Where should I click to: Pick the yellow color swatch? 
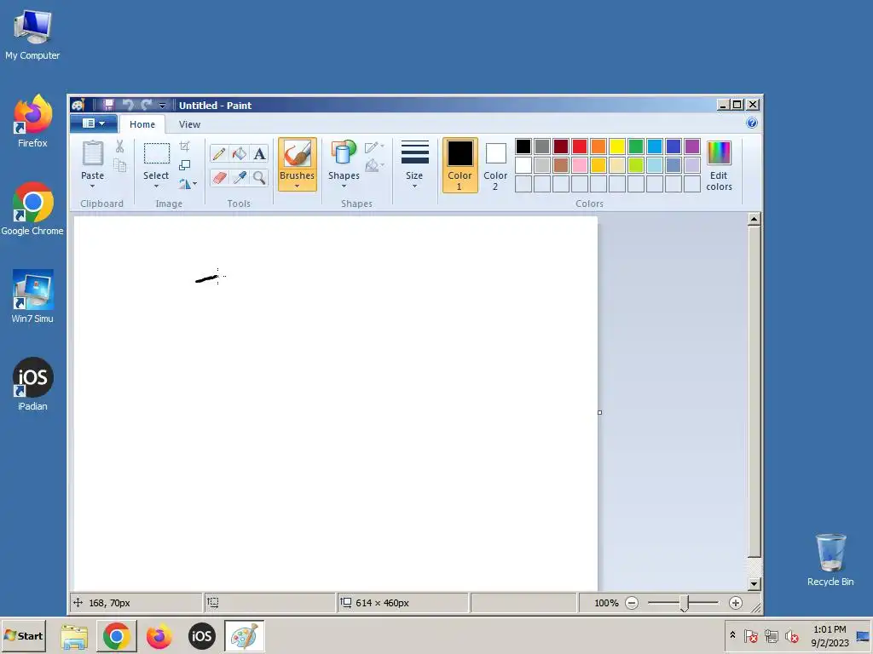617,146
